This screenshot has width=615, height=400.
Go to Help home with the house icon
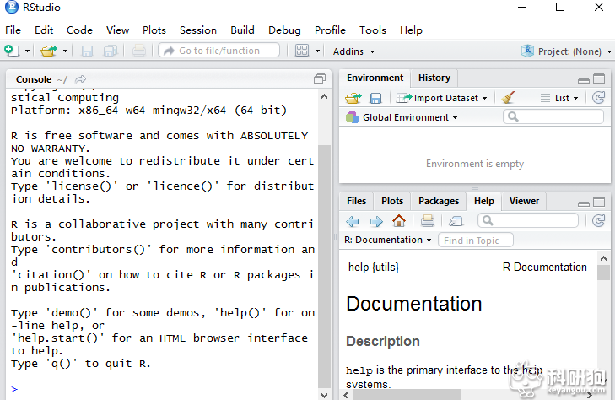399,220
